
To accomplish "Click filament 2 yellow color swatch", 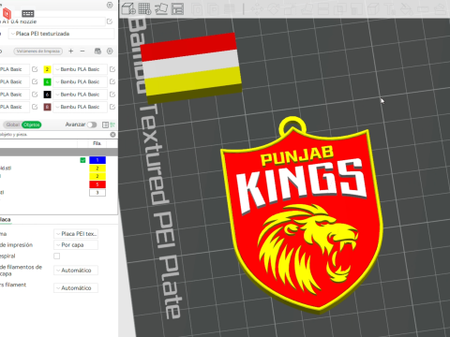I will point(47,69).
